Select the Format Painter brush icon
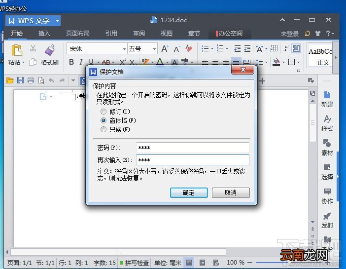This screenshot has height=269, width=346. click(50, 50)
